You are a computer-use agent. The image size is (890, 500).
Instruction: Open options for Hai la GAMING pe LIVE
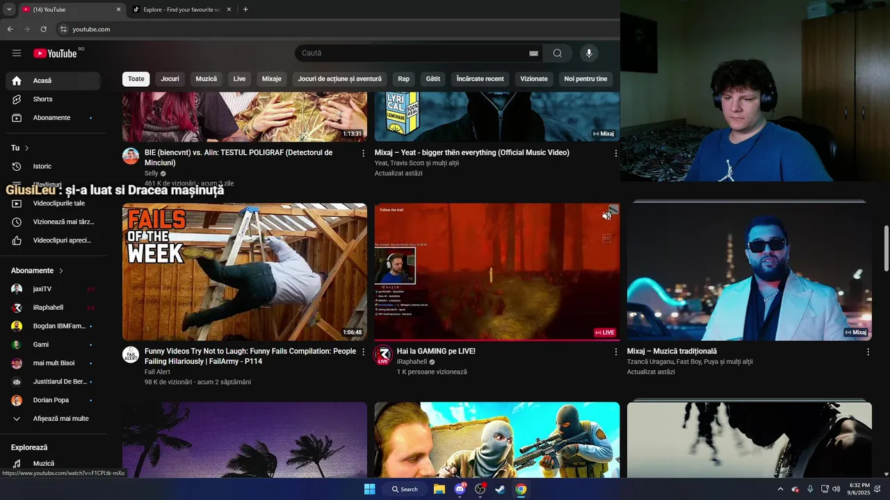click(615, 352)
